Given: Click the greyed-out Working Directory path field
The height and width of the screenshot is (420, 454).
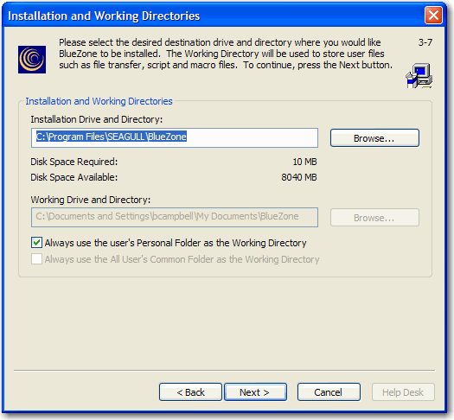Looking at the screenshot, I should (175, 217).
